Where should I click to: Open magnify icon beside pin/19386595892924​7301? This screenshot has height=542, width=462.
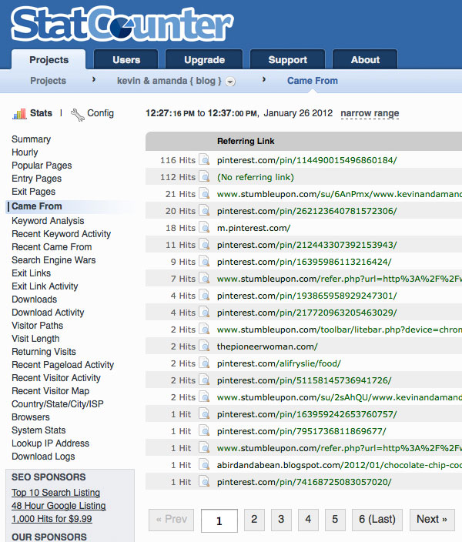tap(204, 296)
